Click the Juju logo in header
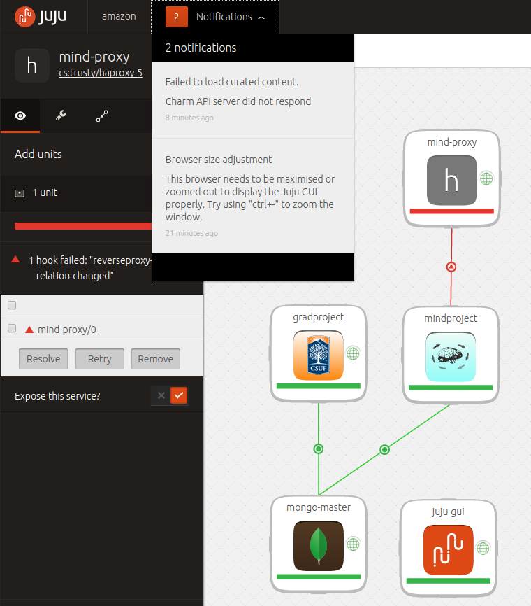This screenshot has width=531, height=606. (40, 16)
